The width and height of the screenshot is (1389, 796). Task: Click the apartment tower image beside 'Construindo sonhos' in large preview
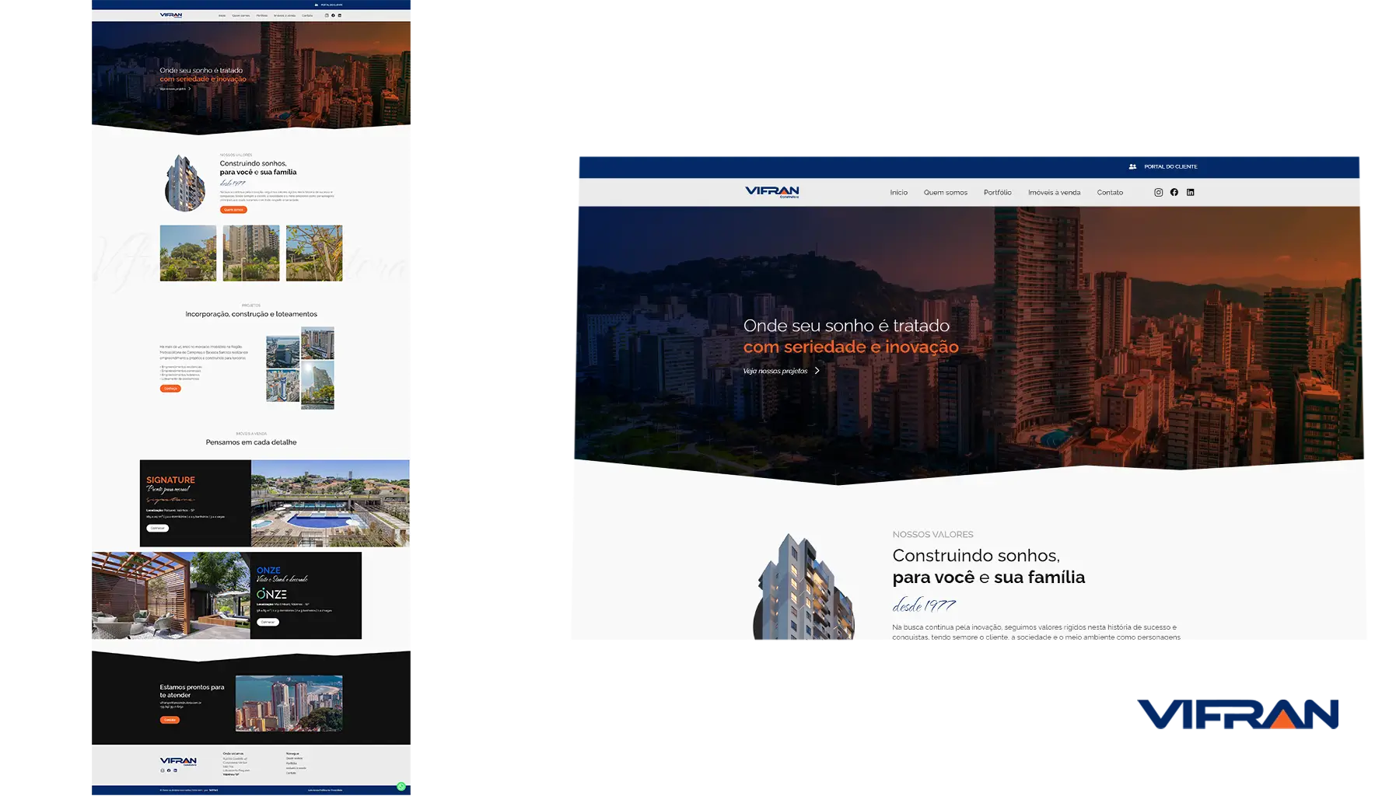click(x=804, y=587)
